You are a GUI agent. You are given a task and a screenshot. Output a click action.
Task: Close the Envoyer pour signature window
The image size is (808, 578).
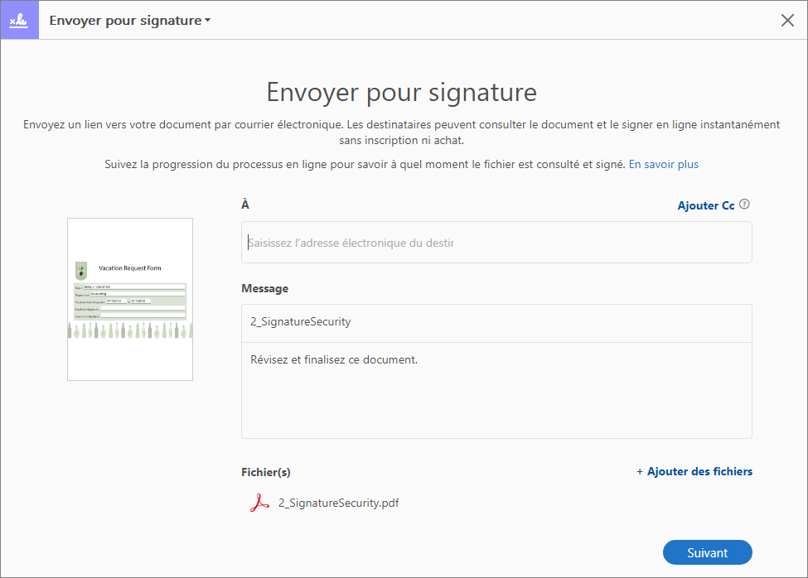pos(787,21)
